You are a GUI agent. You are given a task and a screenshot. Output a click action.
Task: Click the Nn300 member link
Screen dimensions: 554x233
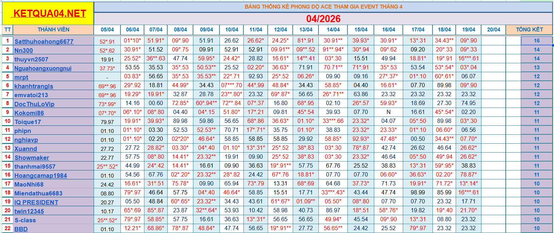tap(24, 50)
